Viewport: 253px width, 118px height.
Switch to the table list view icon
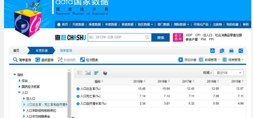(80, 73)
